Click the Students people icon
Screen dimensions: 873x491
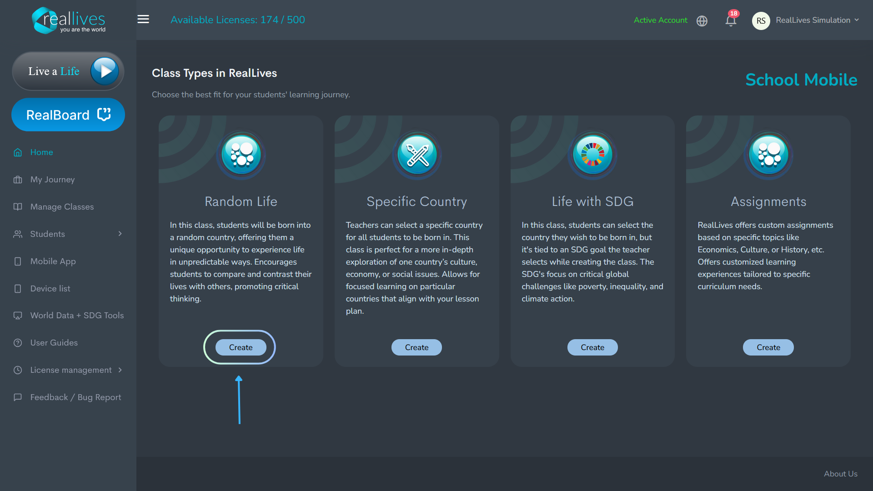[x=18, y=234]
